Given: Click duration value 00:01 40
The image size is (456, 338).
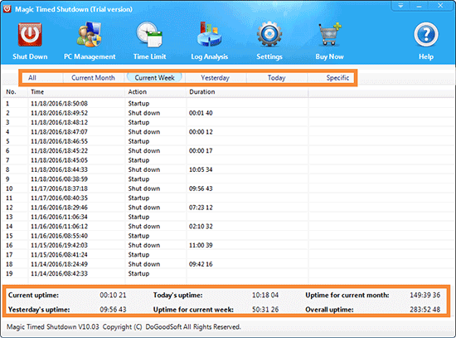Looking at the screenshot, I should [x=201, y=113].
